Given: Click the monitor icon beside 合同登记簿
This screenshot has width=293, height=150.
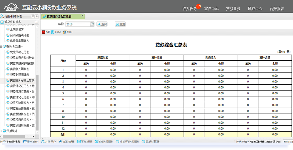Looking at the screenshot, I should (x=8, y=30).
